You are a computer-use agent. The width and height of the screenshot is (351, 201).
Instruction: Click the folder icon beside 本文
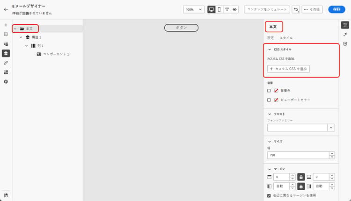(22, 29)
